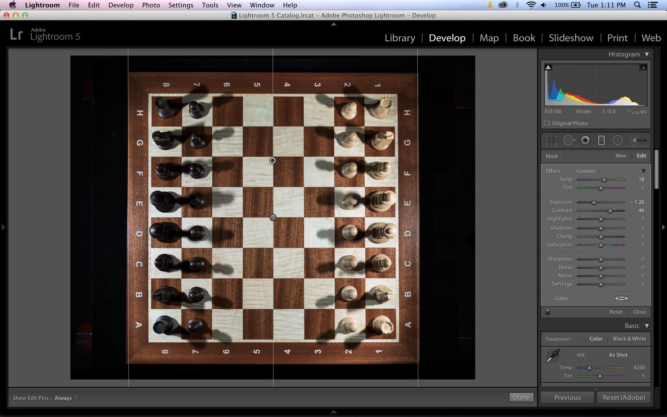Open the filter Color swatch
Screen dimensions: 667x417
(x=621, y=298)
